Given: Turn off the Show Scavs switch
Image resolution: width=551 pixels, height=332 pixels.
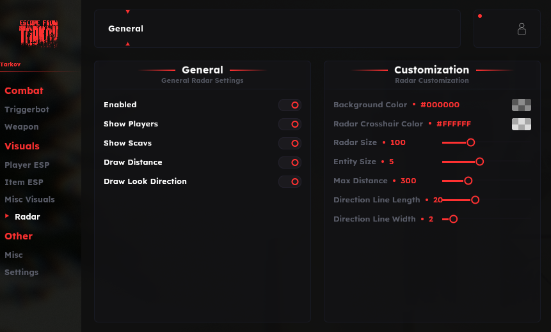Looking at the screenshot, I should 290,144.
